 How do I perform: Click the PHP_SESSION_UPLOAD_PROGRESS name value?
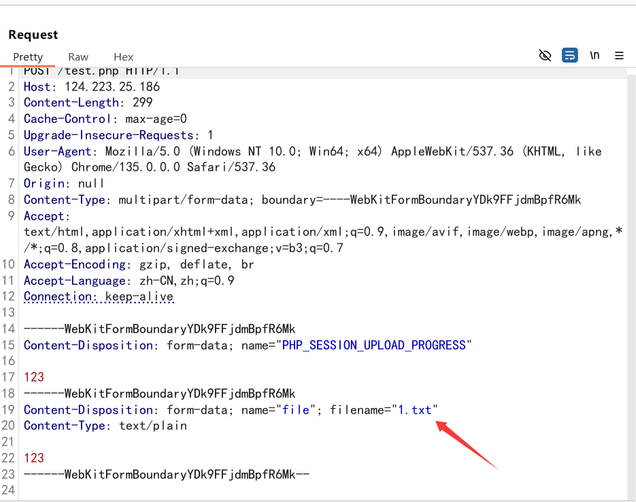tap(373, 345)
